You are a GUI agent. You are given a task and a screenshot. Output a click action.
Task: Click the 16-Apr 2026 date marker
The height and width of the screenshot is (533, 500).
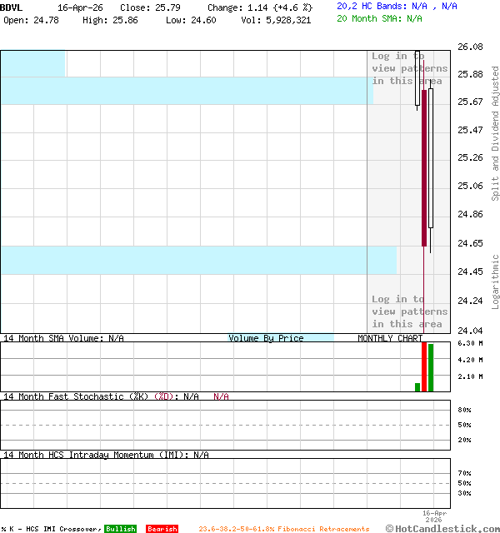click(434, 516)
